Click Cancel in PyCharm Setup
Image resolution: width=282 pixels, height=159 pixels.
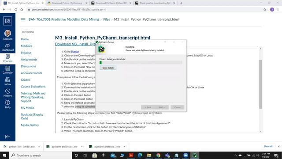coord(177,107)
